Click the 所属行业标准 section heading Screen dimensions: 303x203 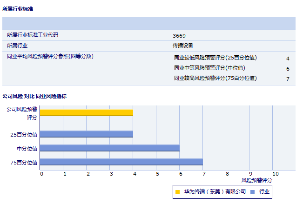click(18, 9)
